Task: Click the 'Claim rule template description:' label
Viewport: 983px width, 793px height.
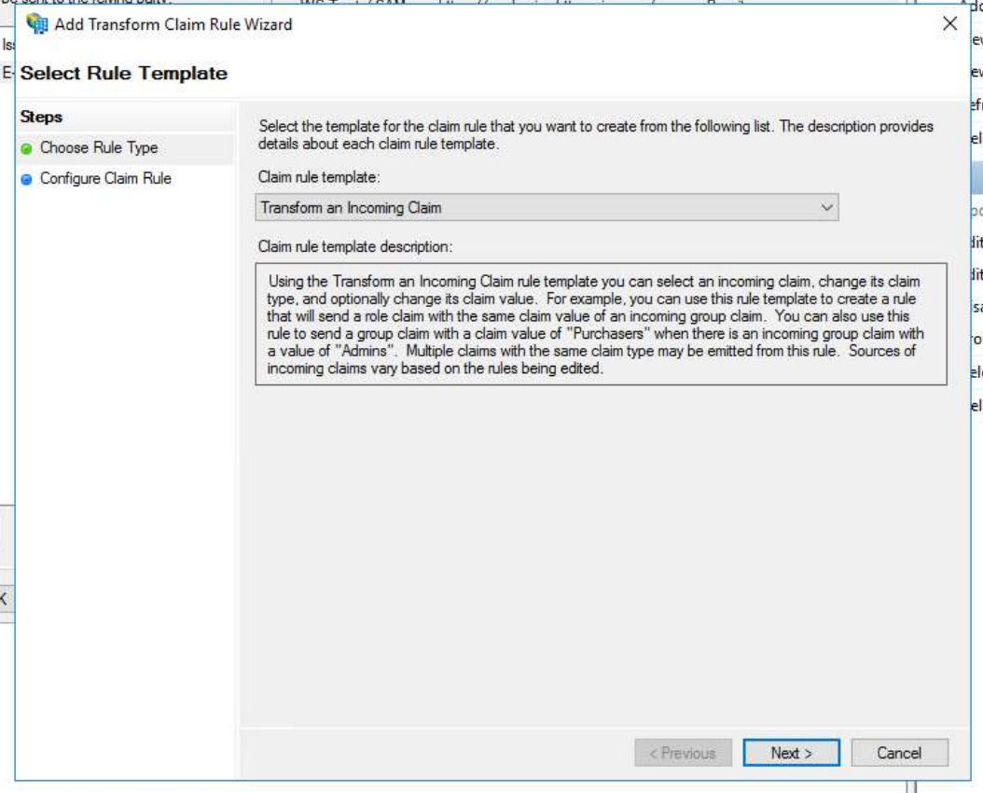Action: pos(354,247)
